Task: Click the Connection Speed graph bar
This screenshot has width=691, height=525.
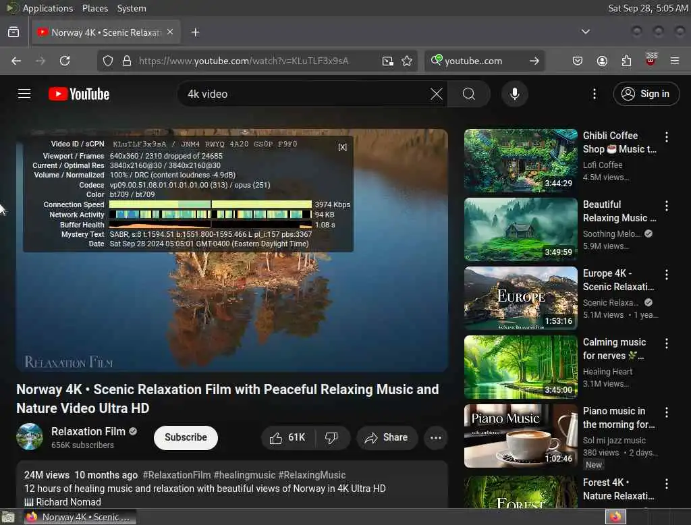Action: pos(211,204)
